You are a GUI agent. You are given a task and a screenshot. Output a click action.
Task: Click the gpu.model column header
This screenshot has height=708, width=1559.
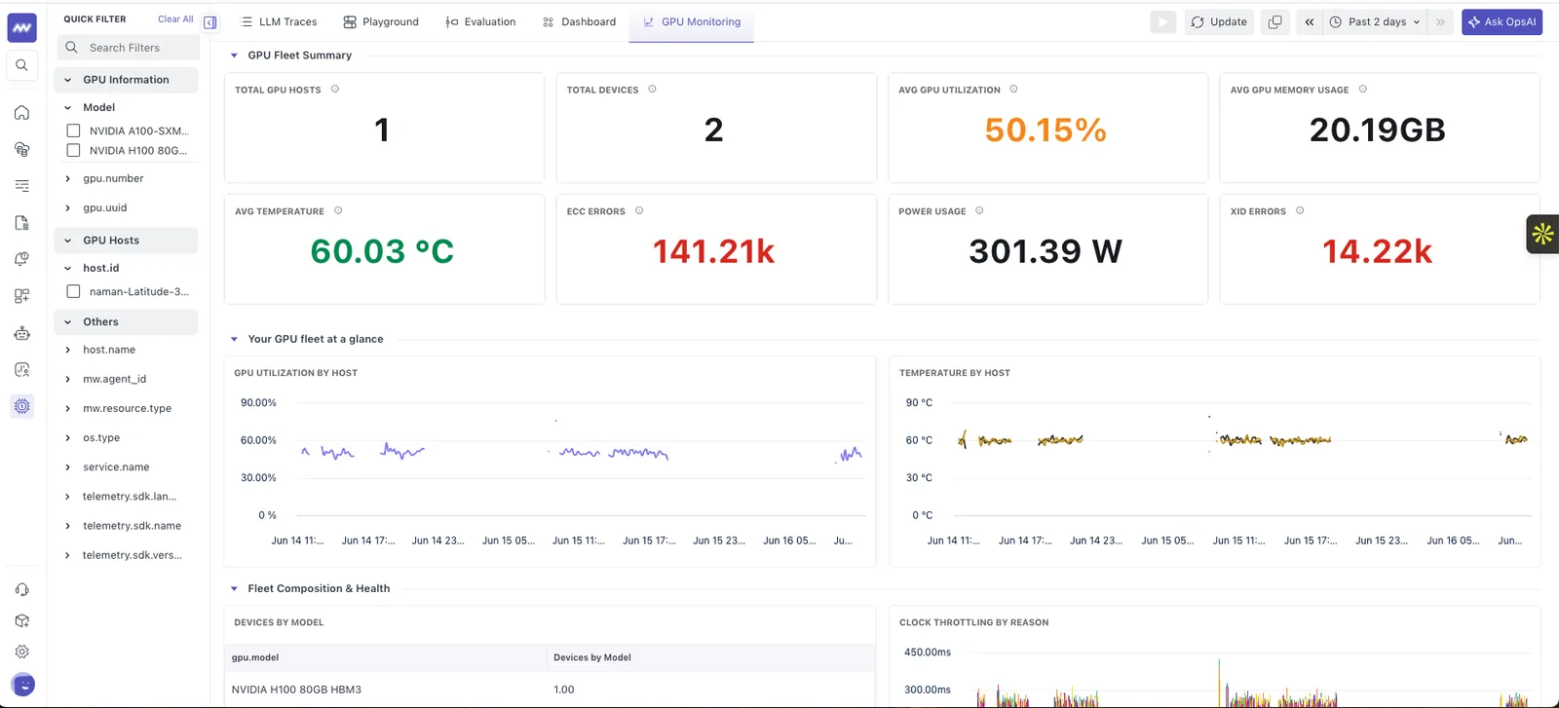tap(255, 657)
